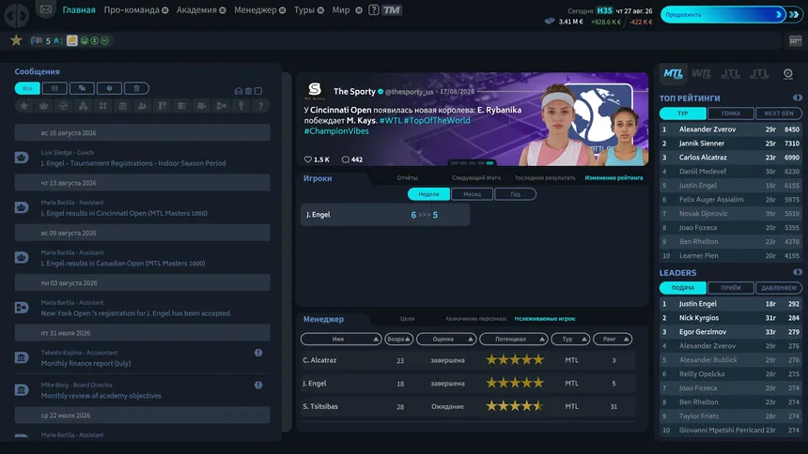Click the gold favorites star icon
This screenshot has width=808, height=454.
(x=16, y=40)
